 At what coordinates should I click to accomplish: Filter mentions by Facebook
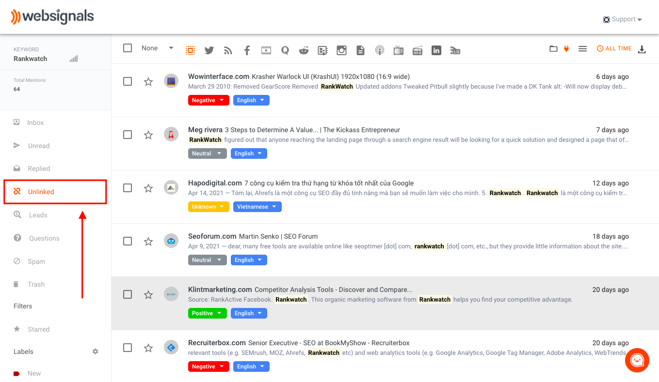pyautogui.click(x=247, y=50)
